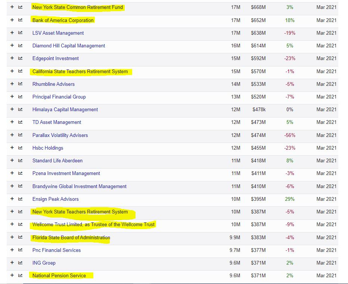Viewport: 348px width, 284px height.
Task: Select the $478k value for Himalaya Capital
Action: tap(259, 110)
